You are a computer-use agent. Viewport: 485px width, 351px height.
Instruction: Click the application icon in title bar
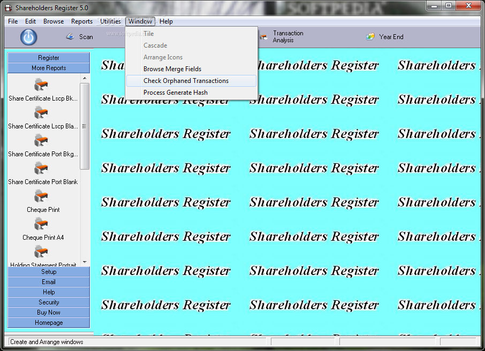9,7
